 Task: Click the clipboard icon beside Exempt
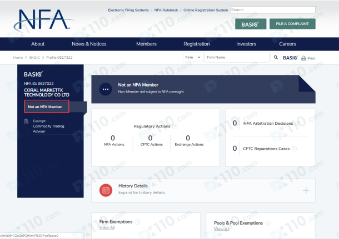click(x=26, y=121)
